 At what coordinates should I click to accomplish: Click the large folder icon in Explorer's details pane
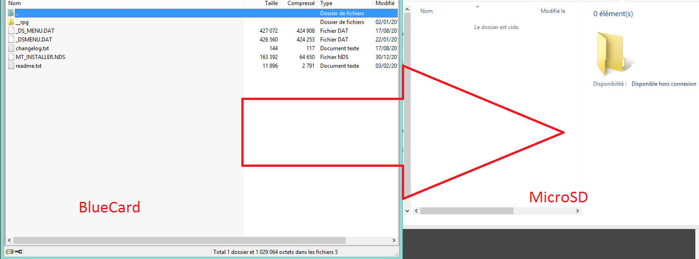coord(615,53)
